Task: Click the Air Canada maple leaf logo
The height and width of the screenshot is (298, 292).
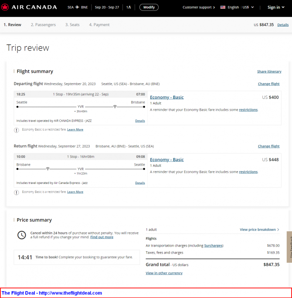Action: pyautogui.click(x=5, y=7)
